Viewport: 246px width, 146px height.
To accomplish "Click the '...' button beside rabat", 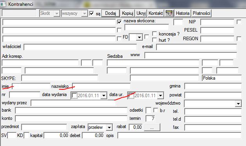I will tap(152, 127).
